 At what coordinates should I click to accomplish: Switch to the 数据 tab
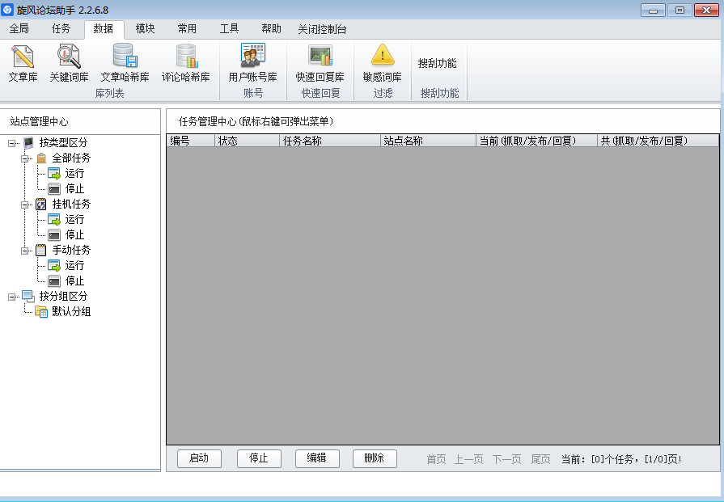click(104, 28)
